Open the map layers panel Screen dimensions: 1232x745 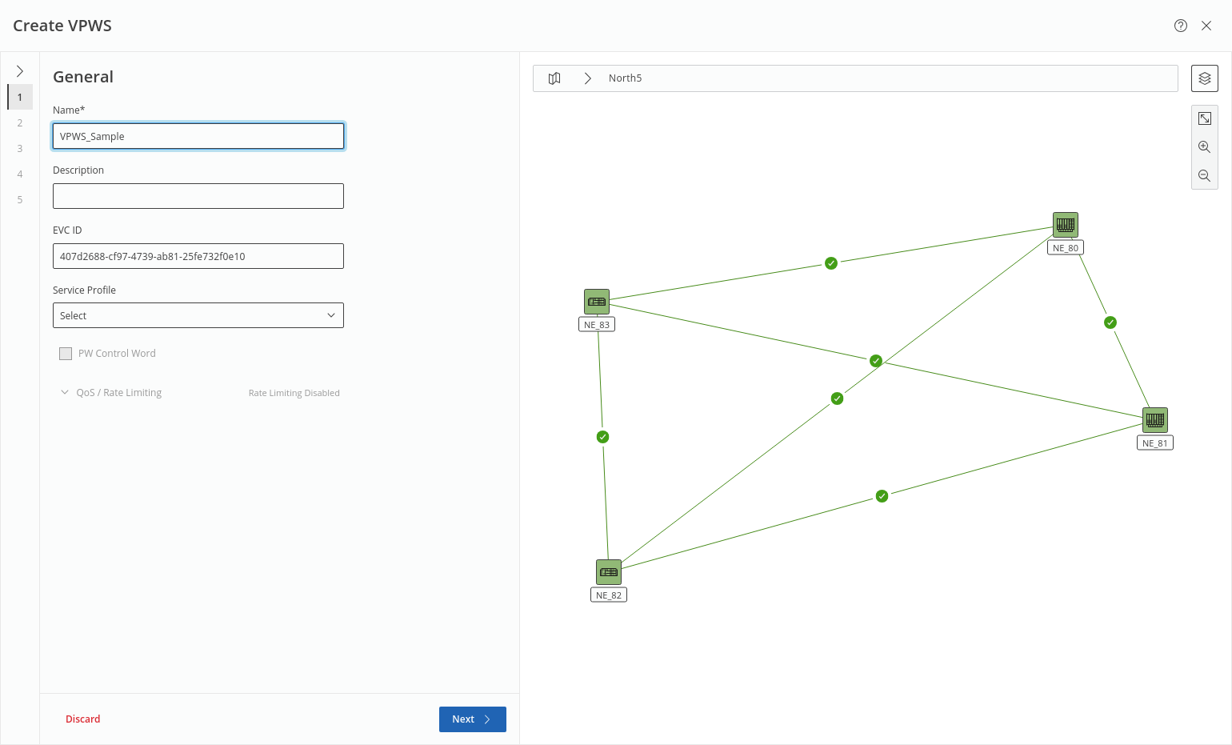click(1204, 78)
